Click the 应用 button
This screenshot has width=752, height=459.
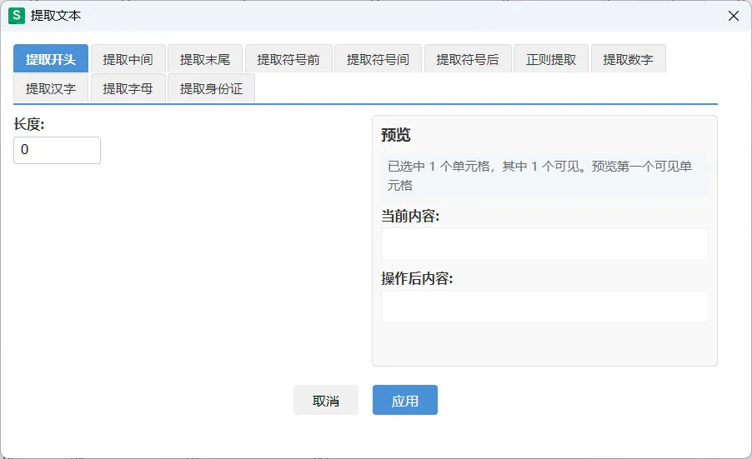click(405, 400)
